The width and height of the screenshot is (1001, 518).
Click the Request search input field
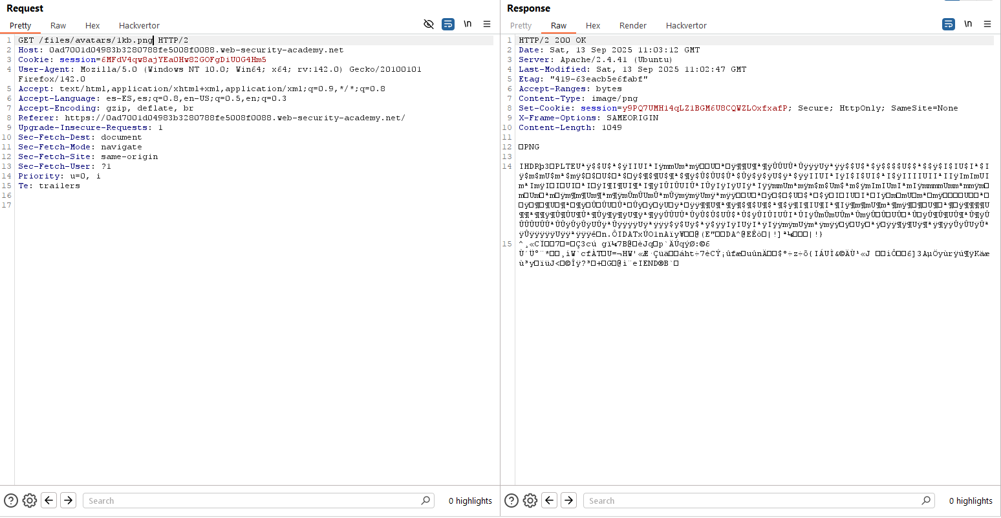[x=252, y=501]
